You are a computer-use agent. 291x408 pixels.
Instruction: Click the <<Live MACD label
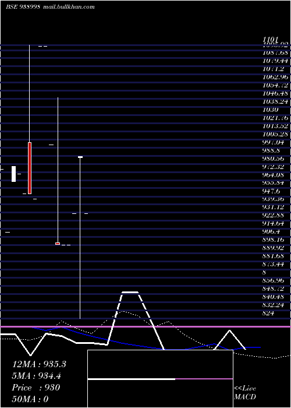pos(245,393)
